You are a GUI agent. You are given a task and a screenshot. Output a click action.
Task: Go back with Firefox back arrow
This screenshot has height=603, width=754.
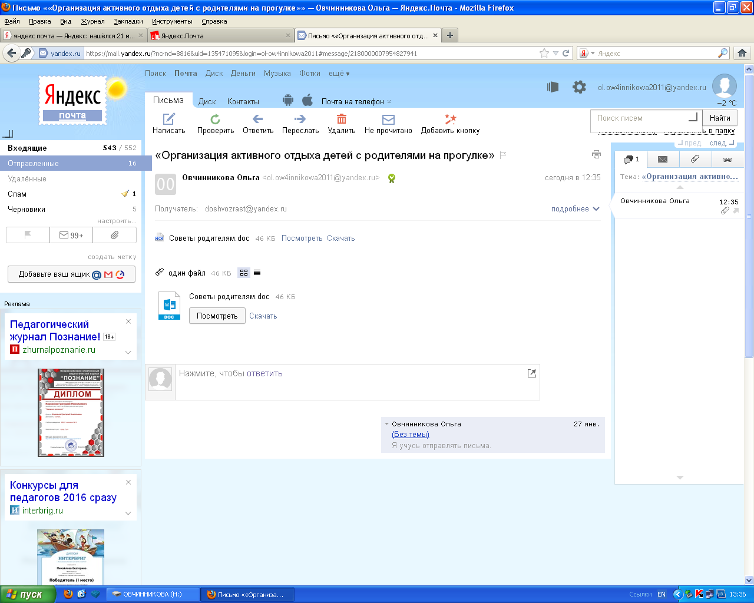tap(11, 53)
